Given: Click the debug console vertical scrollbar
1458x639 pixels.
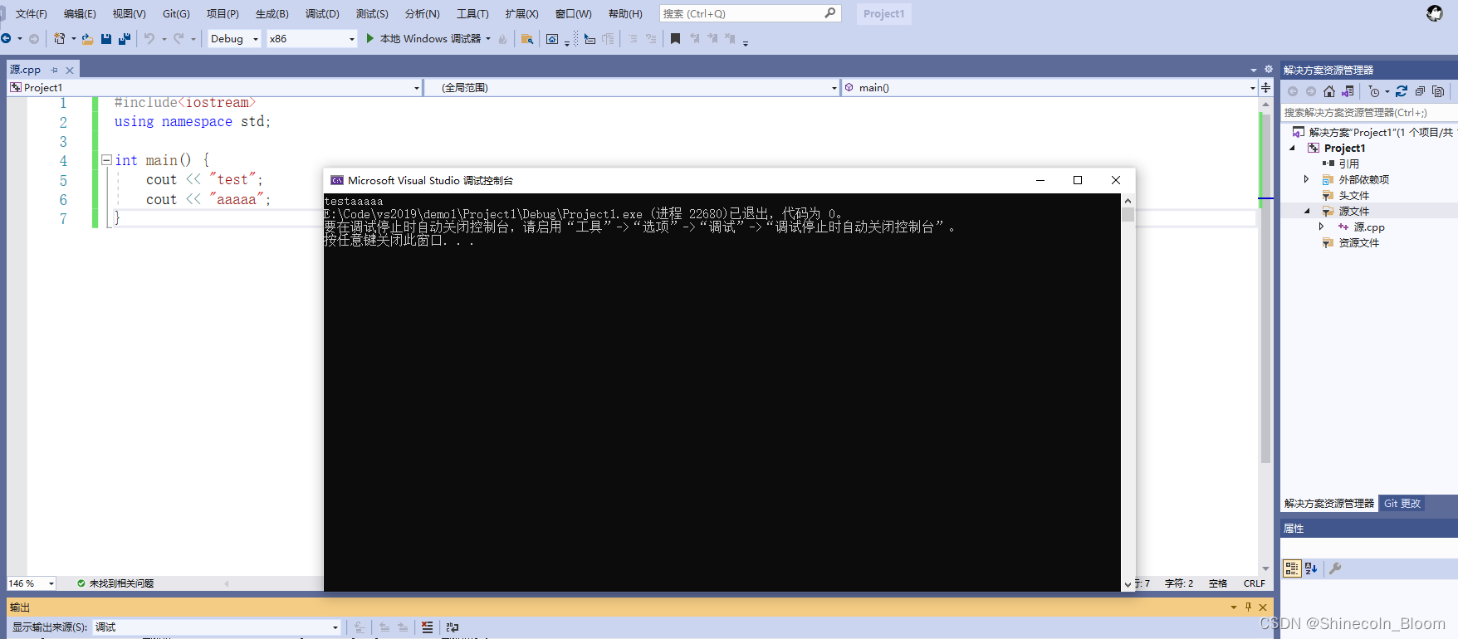Looking at the screenshot, I should tap(1128, 392).
